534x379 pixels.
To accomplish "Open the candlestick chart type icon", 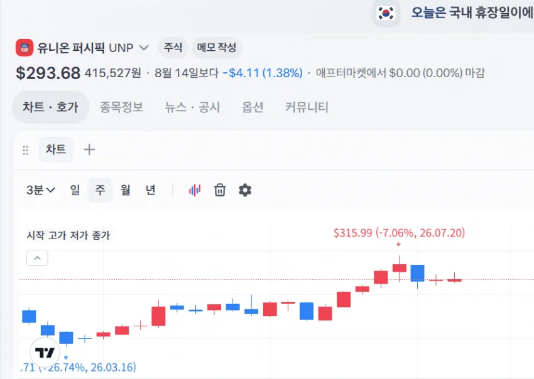I will [195, 190].
